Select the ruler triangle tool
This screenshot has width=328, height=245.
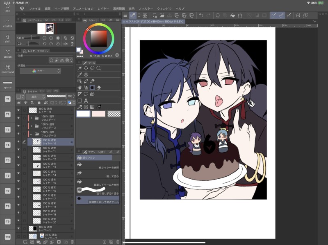click(80, 94)
